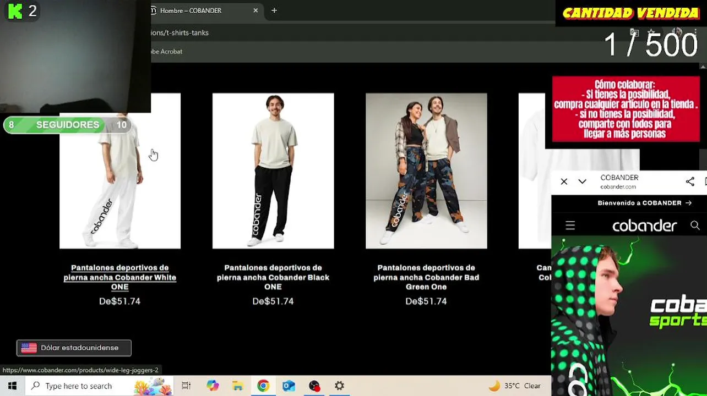
Task: Switch to Google Chrome on the taskbar
Action: coord(263,386)
